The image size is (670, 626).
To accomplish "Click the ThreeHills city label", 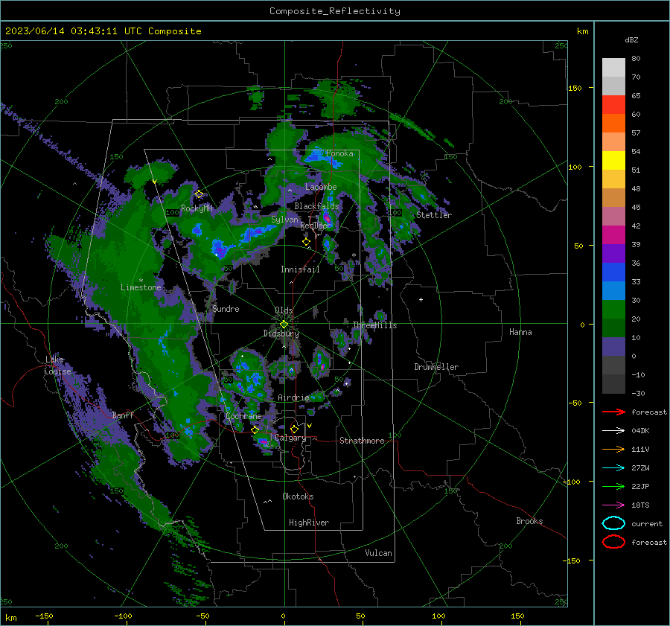I will pyautogui.click(x=374, y=325).
